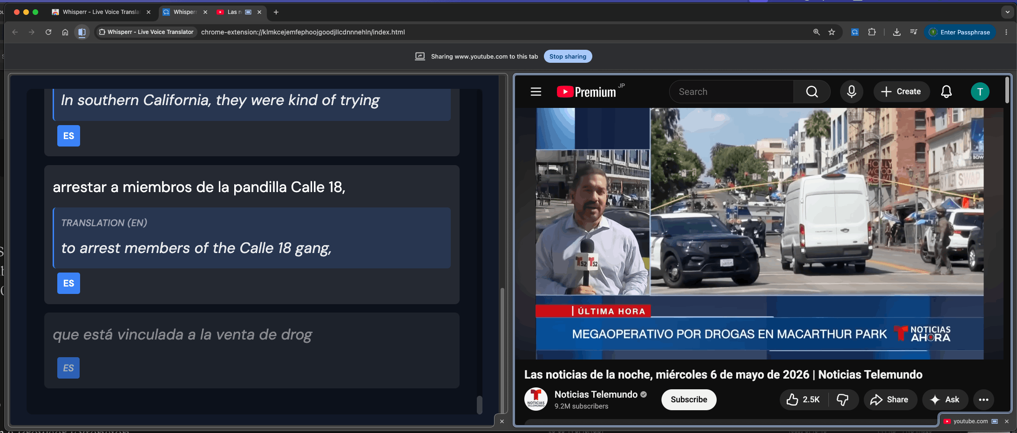Click the Share button under video

pyautogui.click(x=890, y=400)
